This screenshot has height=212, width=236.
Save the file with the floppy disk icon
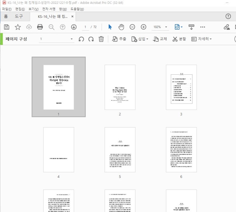pyautogui.click(x=6, y=27)
